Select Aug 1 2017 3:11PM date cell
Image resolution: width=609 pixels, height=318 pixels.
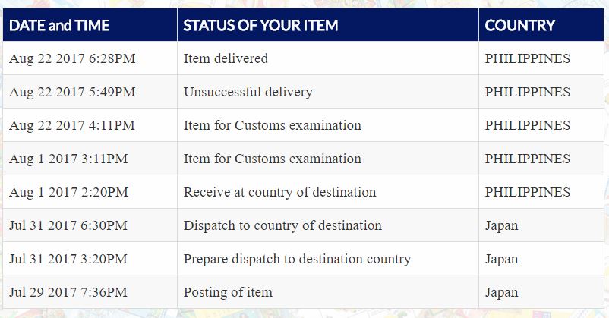click(x=68, y=159)
